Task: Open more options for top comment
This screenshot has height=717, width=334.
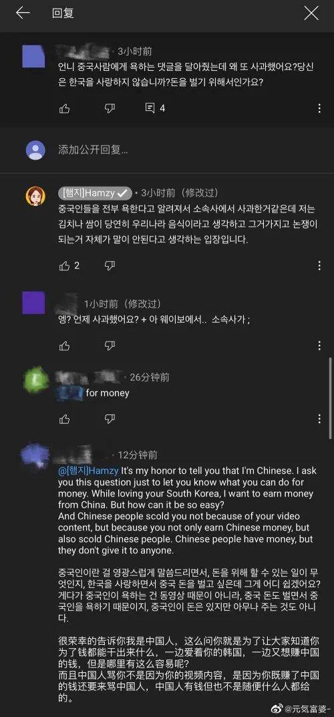Action: tap(319, 108)
